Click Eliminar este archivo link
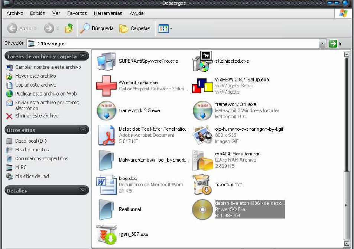The width and height of the screenshot is (354, 249). [36, 116]
